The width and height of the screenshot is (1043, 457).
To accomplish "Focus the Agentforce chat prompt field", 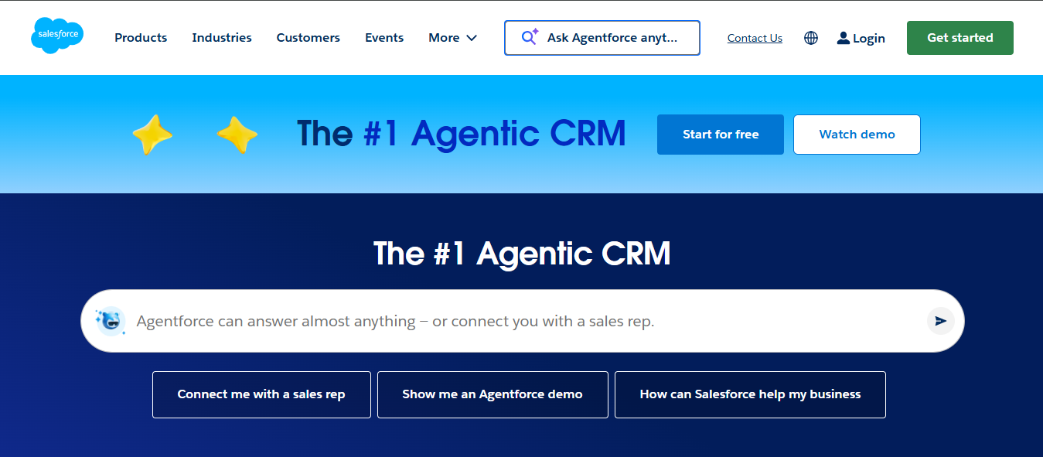I will coord(523,321).
